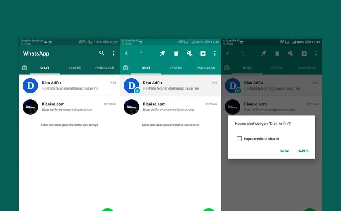
Task: Select the STATUS tab in the middle screen
Action: [176, 68]
